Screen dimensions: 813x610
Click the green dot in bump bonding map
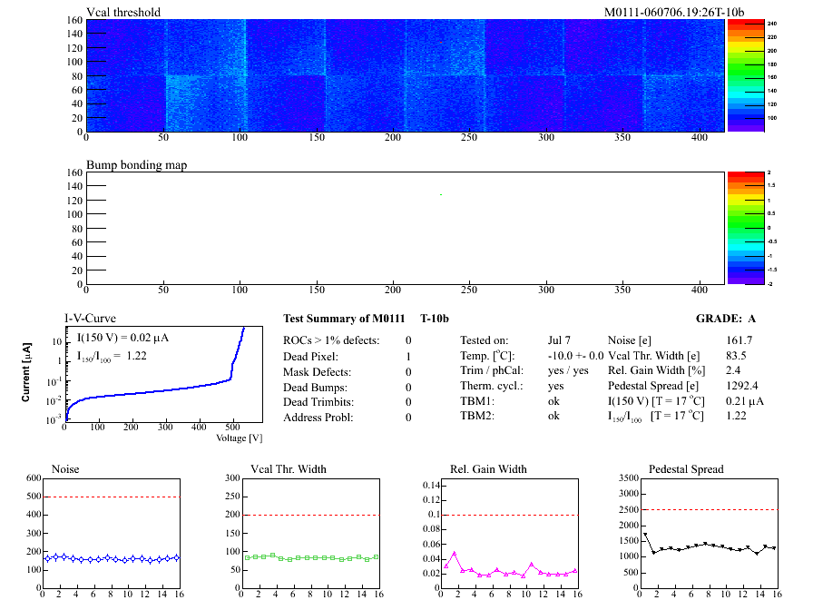(441, 194)
